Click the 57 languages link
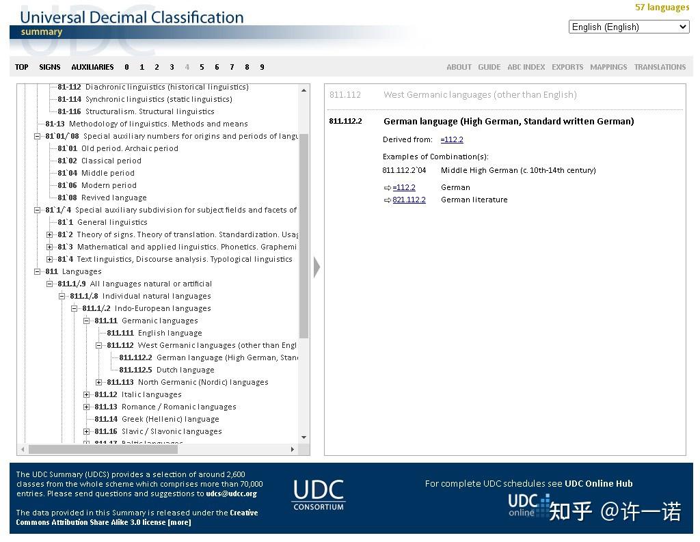Viewport: 700px width, 542px height. tap(661, 8)
